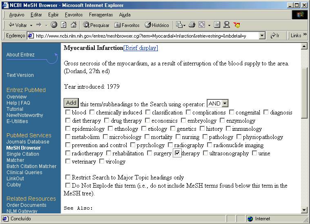
Task: Open the Favoritos toolbar button
Action: point(127,25)
